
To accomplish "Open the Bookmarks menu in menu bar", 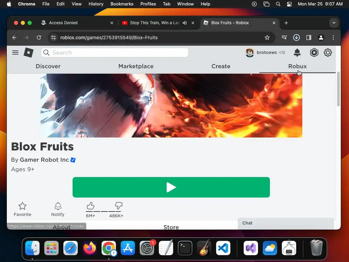I will click(x=122, y=4).
